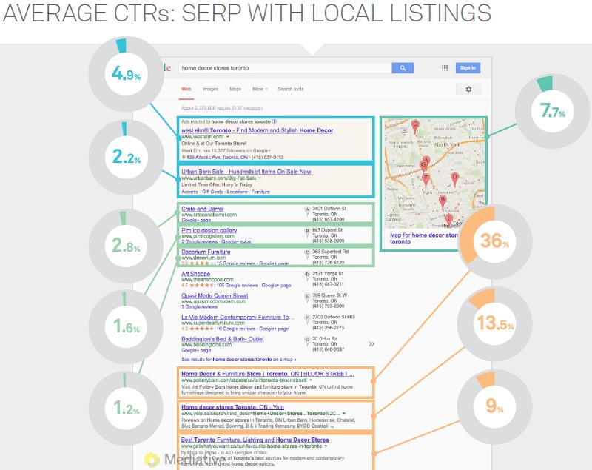This screenshot has height=470, width=592.
Task: Click the 13.5% donut chart
Action: coord(494,323)
